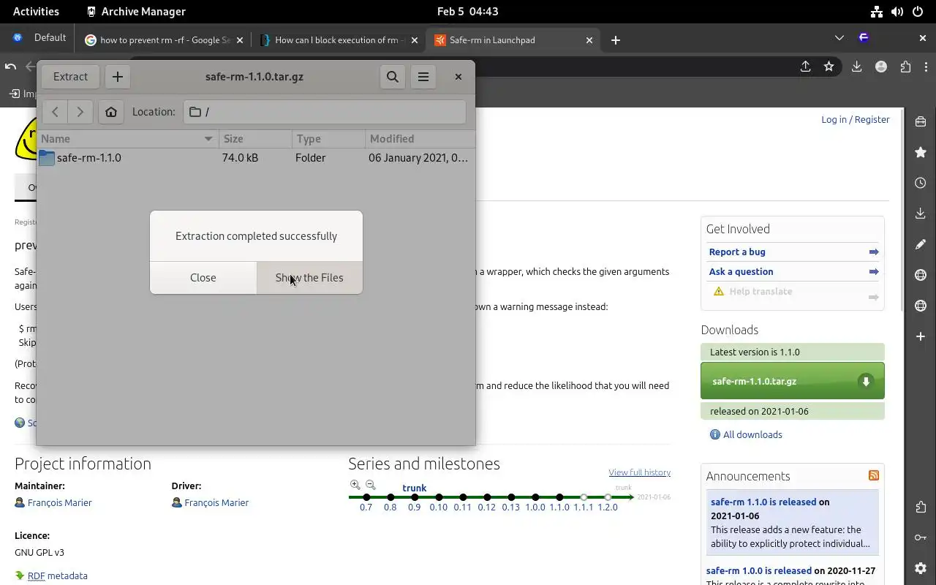Screen dimensions: 936x585
Task: Open a new browser tab
Action: pos(616,40)
